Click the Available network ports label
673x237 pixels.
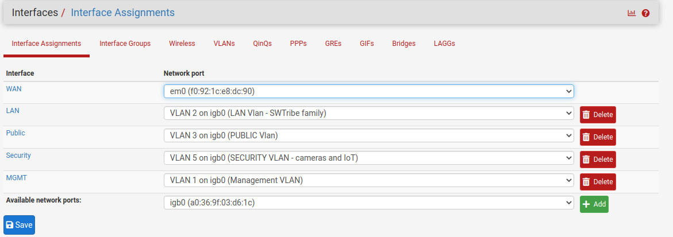[x=44, y=200]
